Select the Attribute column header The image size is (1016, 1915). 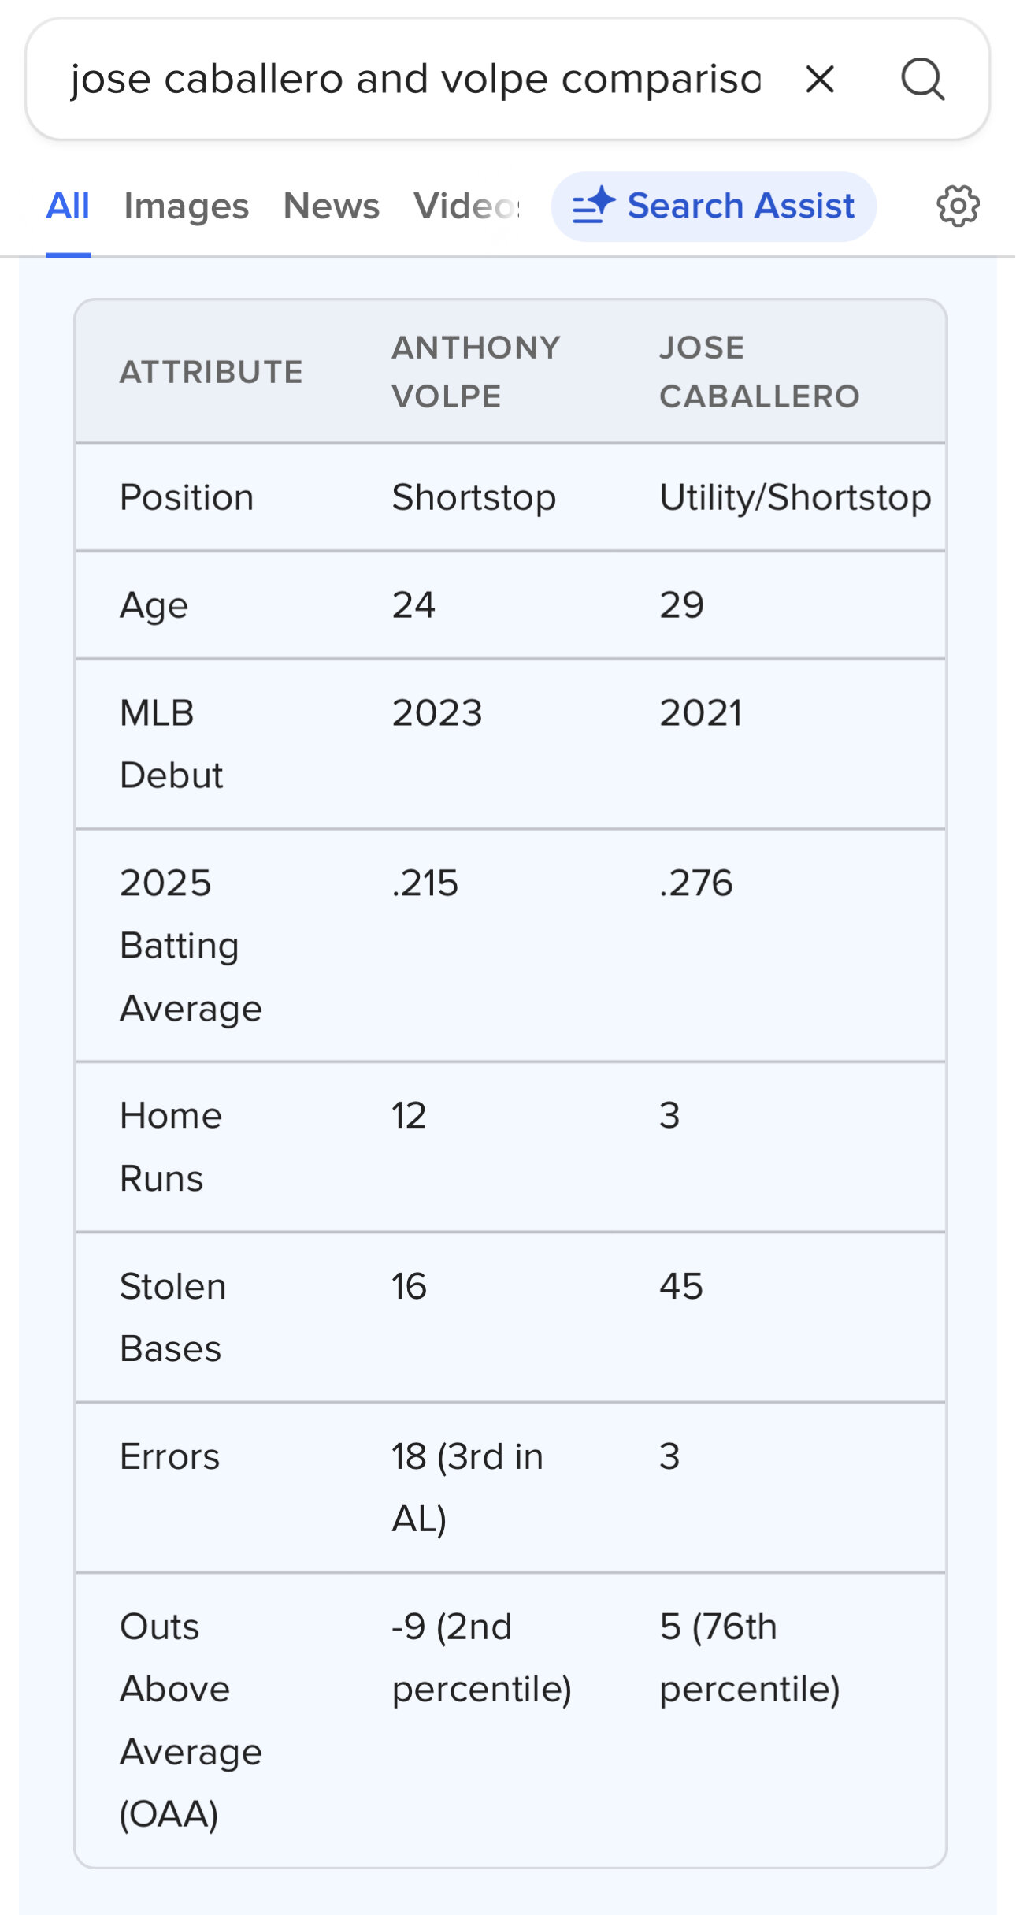211,372
